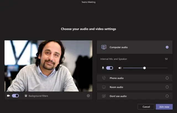Viewport: 177px width, 113px height.
Task: Click the Background filters icon
Action: click(26, 96)
